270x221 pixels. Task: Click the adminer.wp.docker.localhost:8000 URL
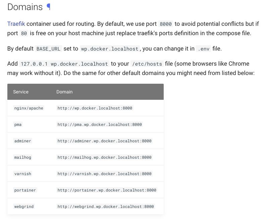pyautogui.click(x=105, y=141)
